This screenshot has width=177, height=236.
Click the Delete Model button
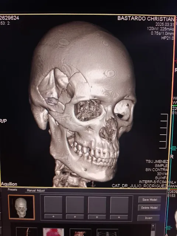click(x=149, y=208)
